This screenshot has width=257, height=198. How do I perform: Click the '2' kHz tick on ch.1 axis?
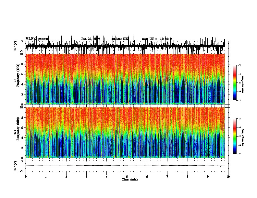[23, 94]
